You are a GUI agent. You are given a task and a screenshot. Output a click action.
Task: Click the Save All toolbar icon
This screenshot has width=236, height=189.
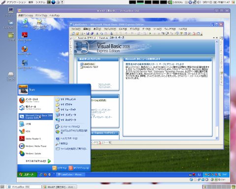(x=92, y=33)
